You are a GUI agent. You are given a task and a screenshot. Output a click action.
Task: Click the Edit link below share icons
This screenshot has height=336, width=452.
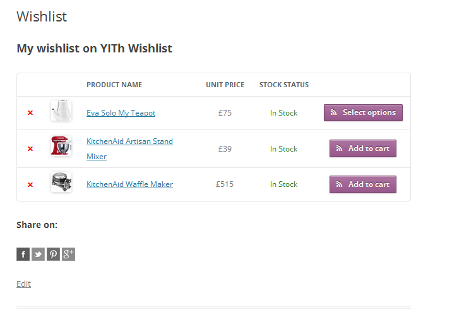click(23, 284)
